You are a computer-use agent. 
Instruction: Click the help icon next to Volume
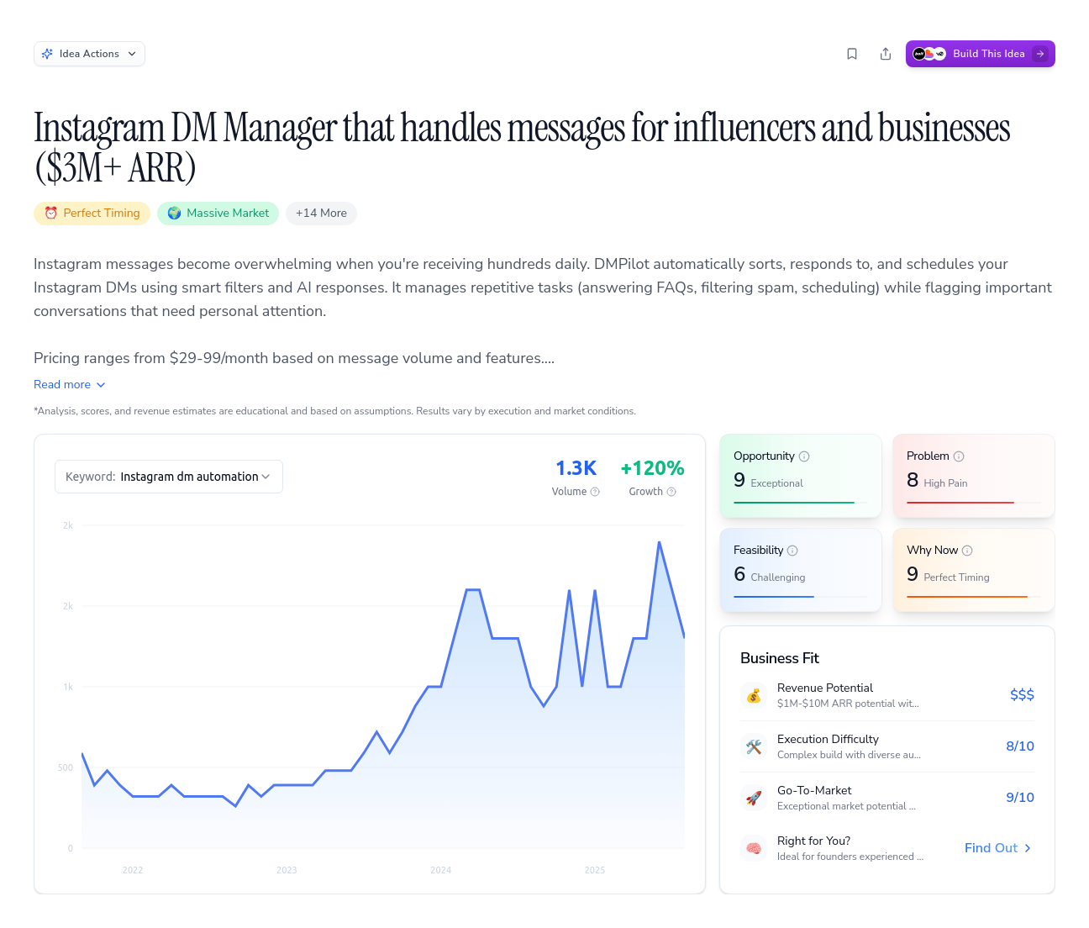tap(595, 492)
